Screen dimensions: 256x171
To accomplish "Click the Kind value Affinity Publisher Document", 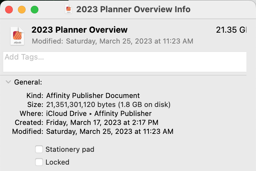I will [93, 95].
